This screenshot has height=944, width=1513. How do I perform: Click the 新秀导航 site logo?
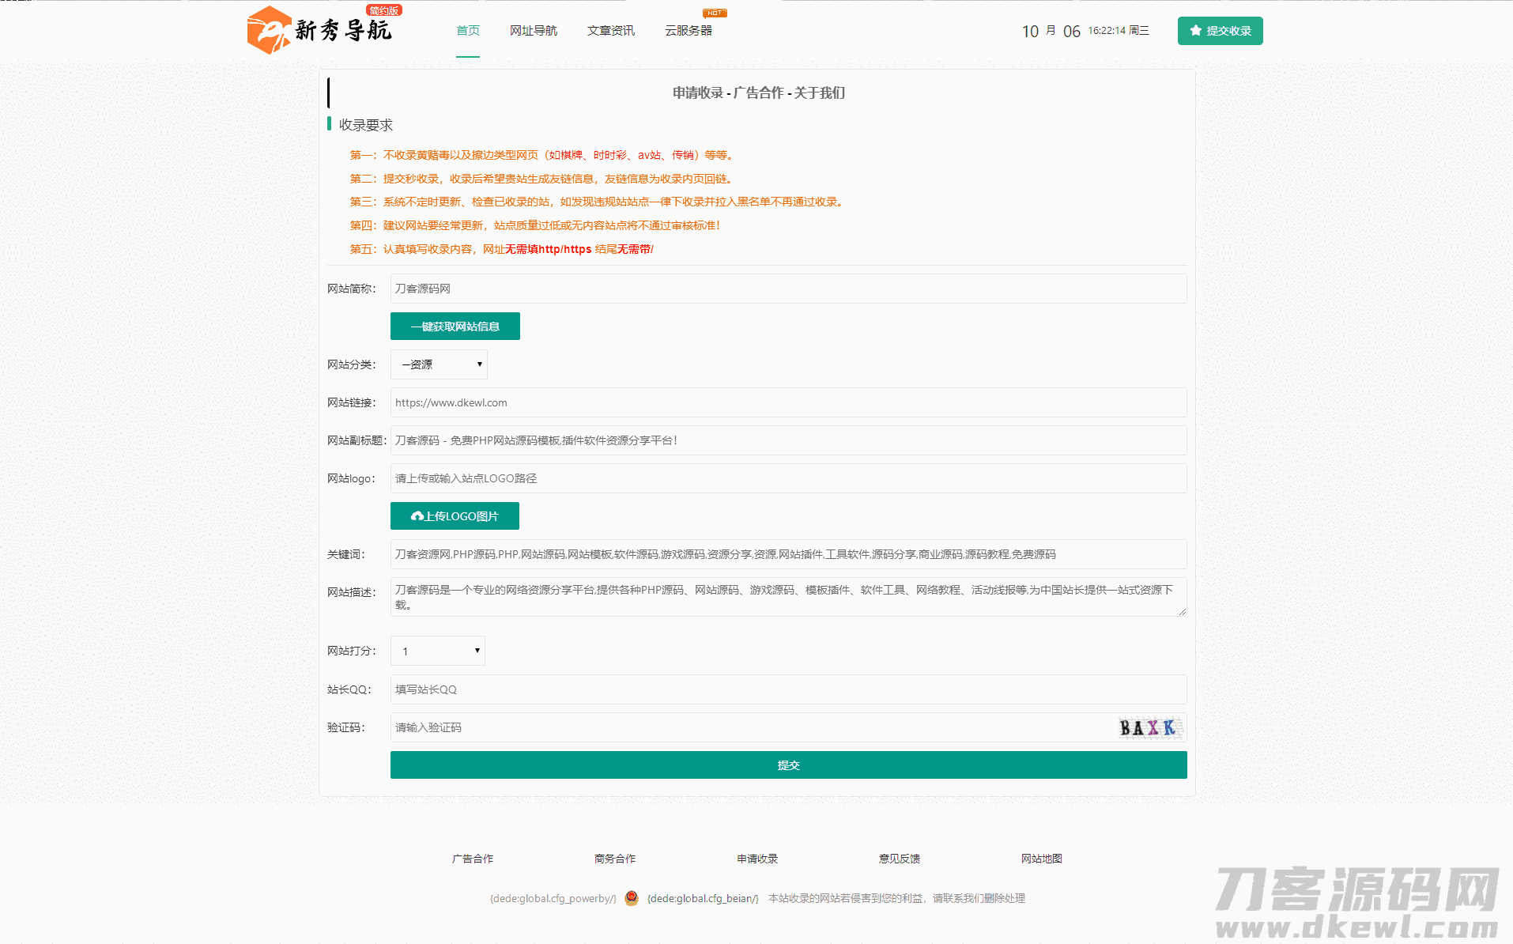[319, 30]
